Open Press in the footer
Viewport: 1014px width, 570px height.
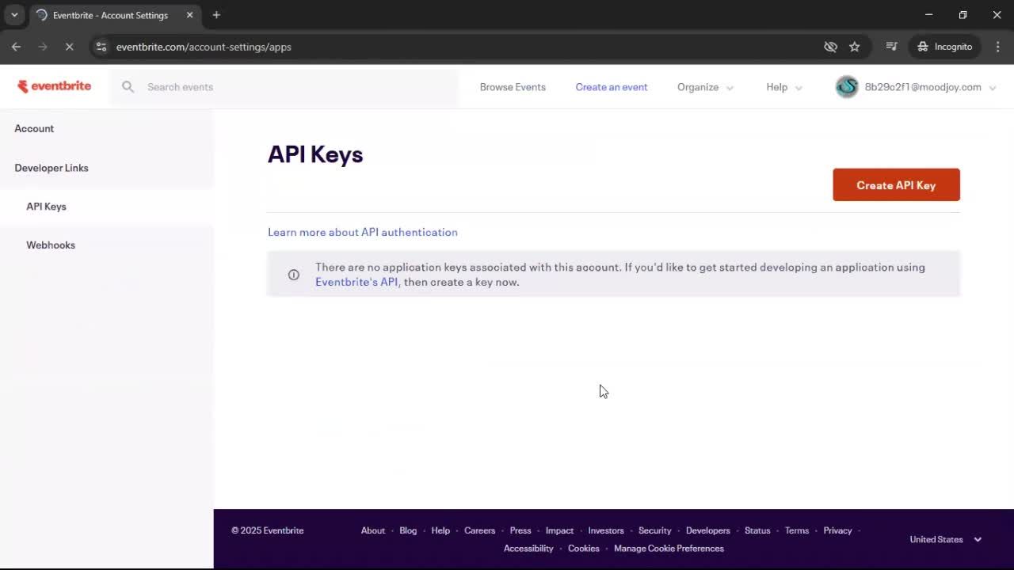tap(520, 530)
